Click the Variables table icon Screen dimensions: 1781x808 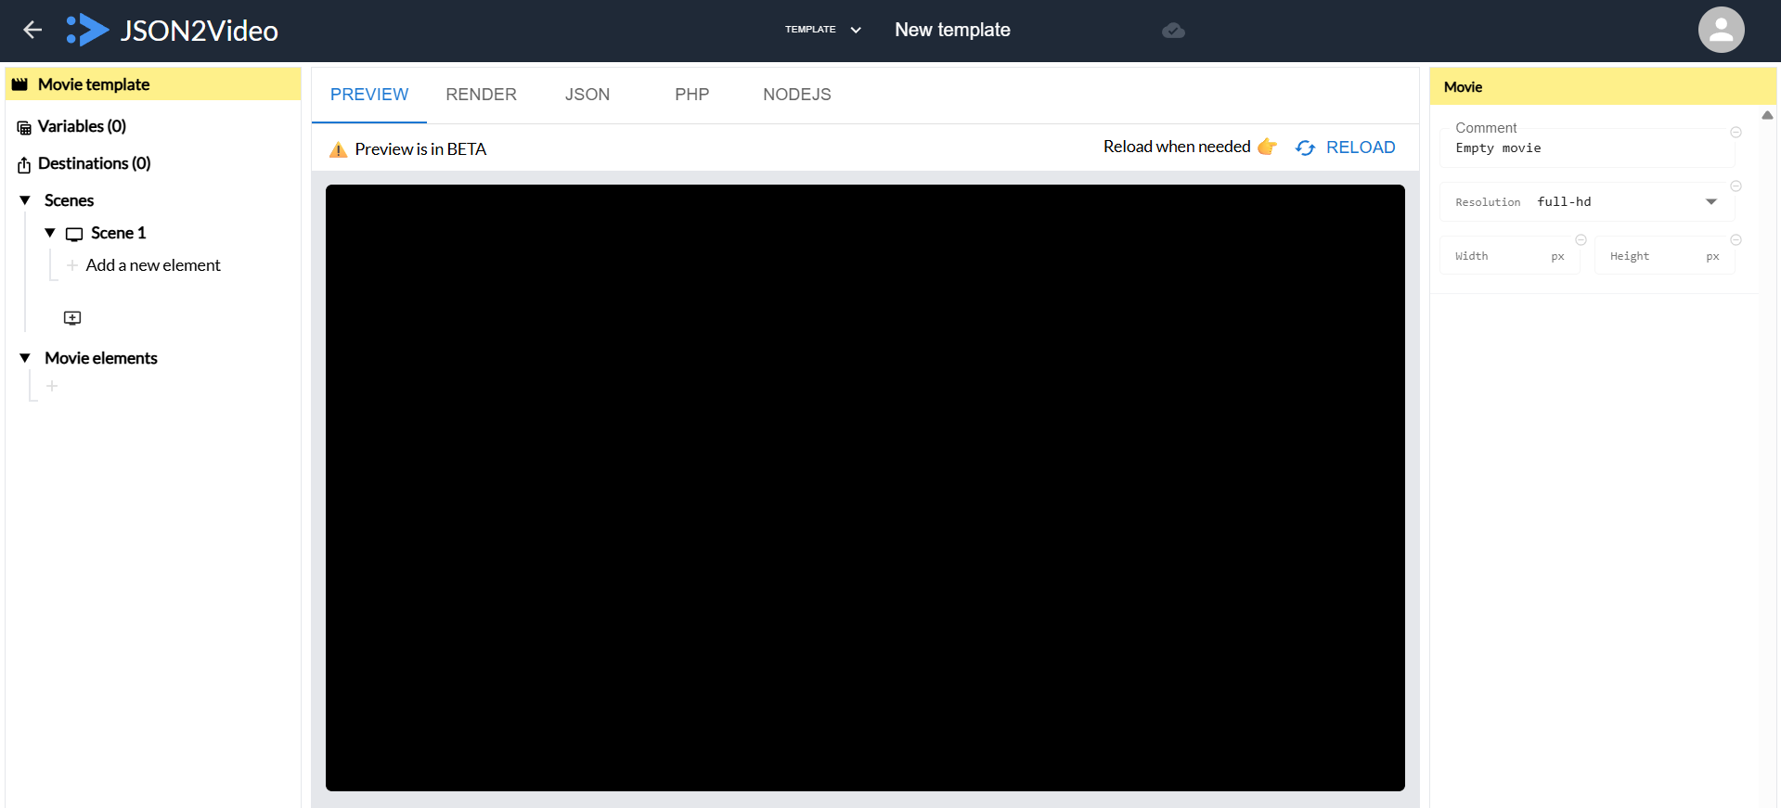24,127
